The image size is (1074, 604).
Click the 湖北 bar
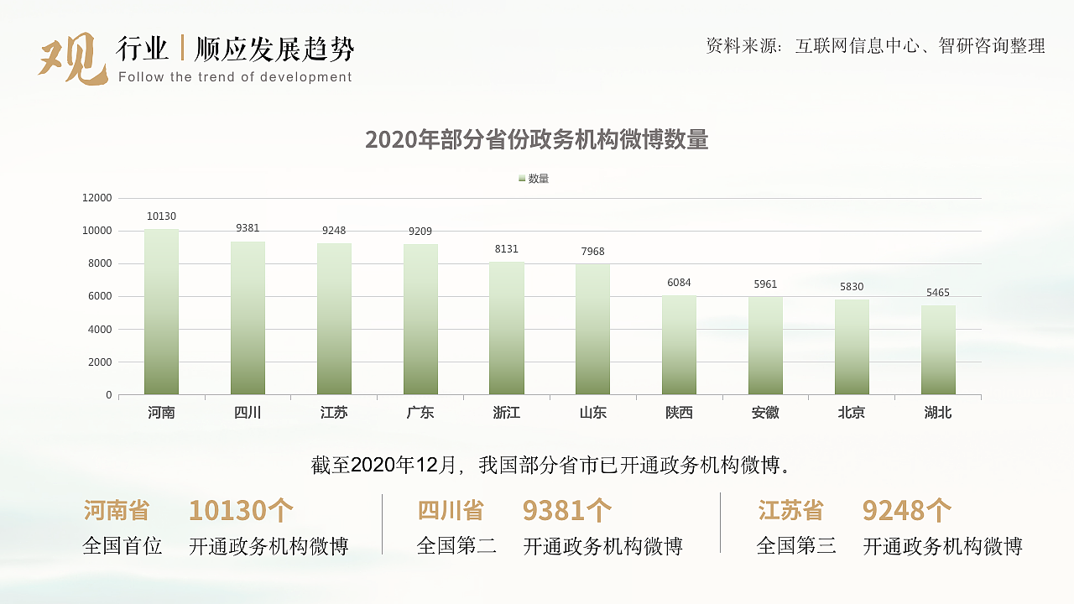coord(938,350)
